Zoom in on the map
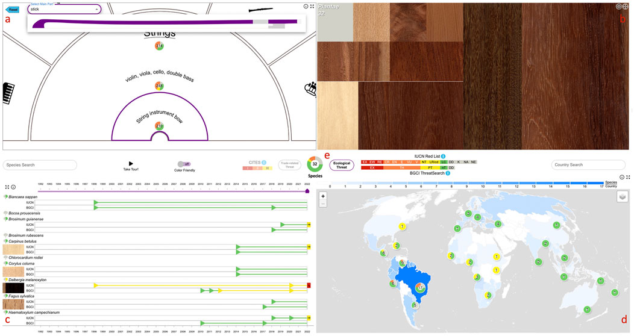Screen dimensions: 634x336 [323, 196]
